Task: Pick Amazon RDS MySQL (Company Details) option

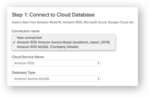Action: click(63, 47)
